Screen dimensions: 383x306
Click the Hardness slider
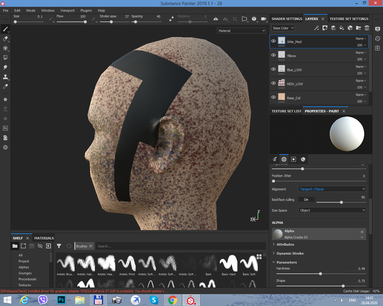pyautogui.click(x=321, y=274)
